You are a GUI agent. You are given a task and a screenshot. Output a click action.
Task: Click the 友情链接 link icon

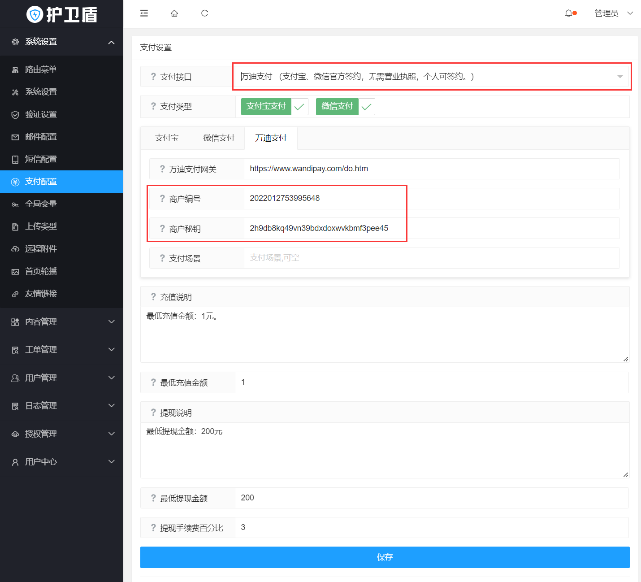click(x=15, y=294)
